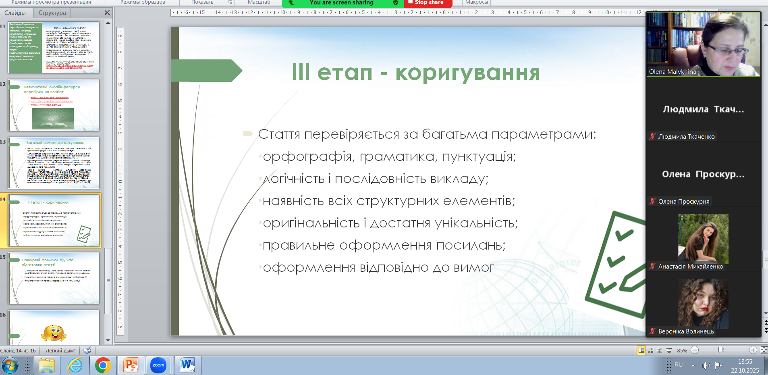Open Google Chrome from the taskbar

[x=103, y=365]
